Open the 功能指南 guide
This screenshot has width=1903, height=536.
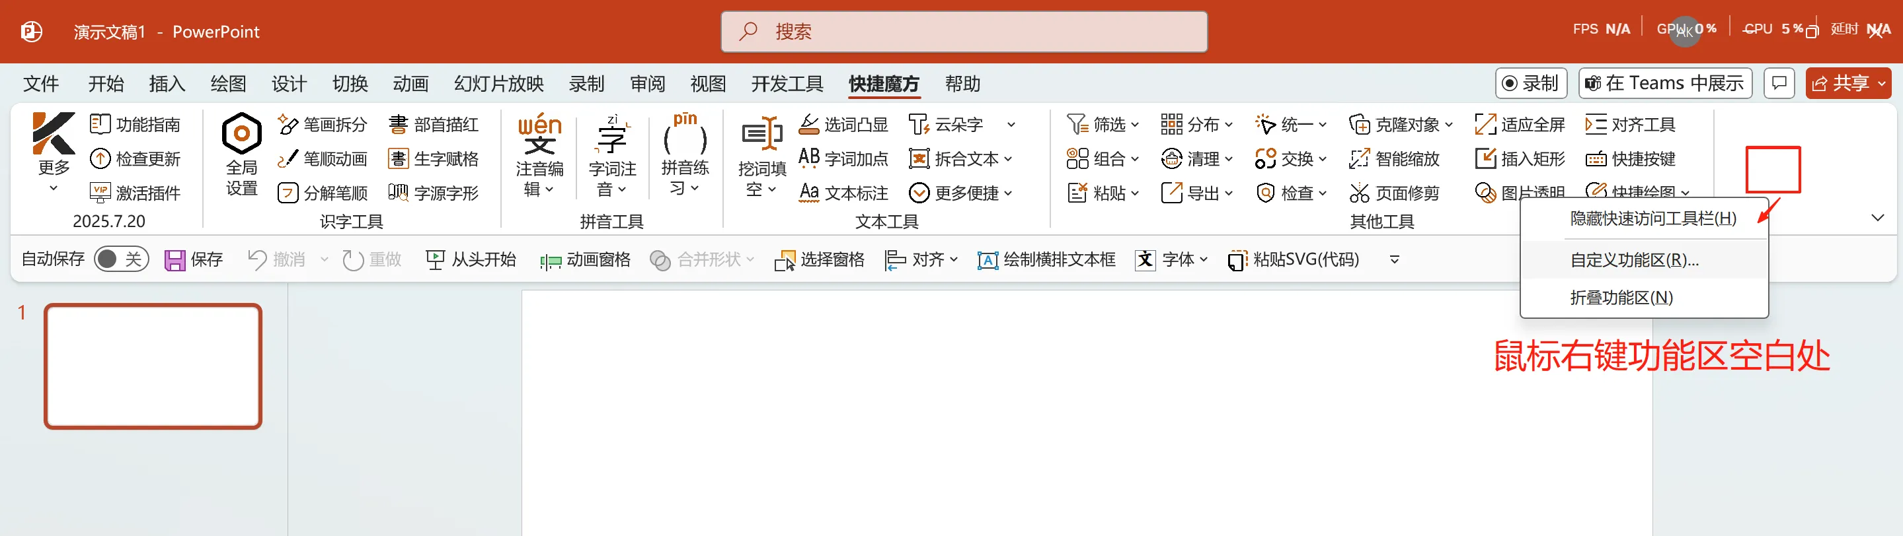tap(136, 125)
